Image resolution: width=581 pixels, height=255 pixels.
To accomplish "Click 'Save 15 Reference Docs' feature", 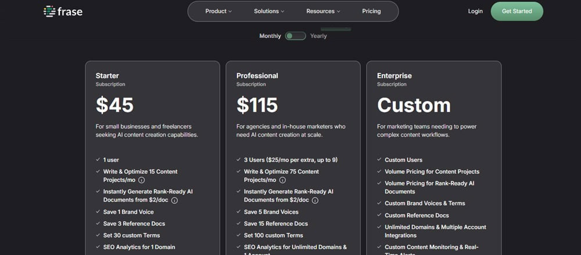I will (x=275, y=224).
